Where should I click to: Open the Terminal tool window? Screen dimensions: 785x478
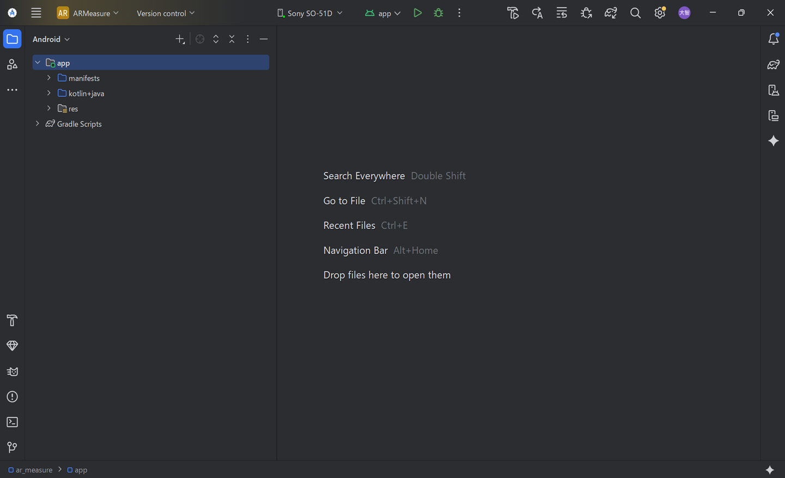tap(12, 422)
